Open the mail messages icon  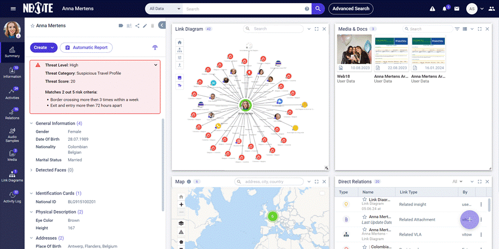tap(457, 9)
